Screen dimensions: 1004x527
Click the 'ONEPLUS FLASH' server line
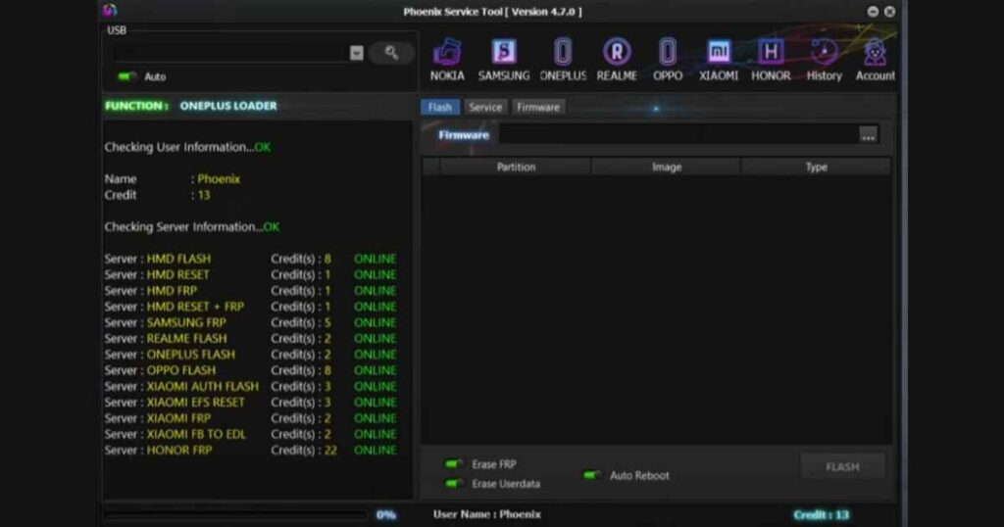(x=250, y=355)
